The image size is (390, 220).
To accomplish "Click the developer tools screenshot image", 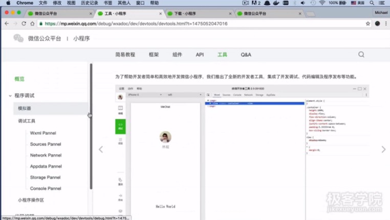I will pos(242,152).
